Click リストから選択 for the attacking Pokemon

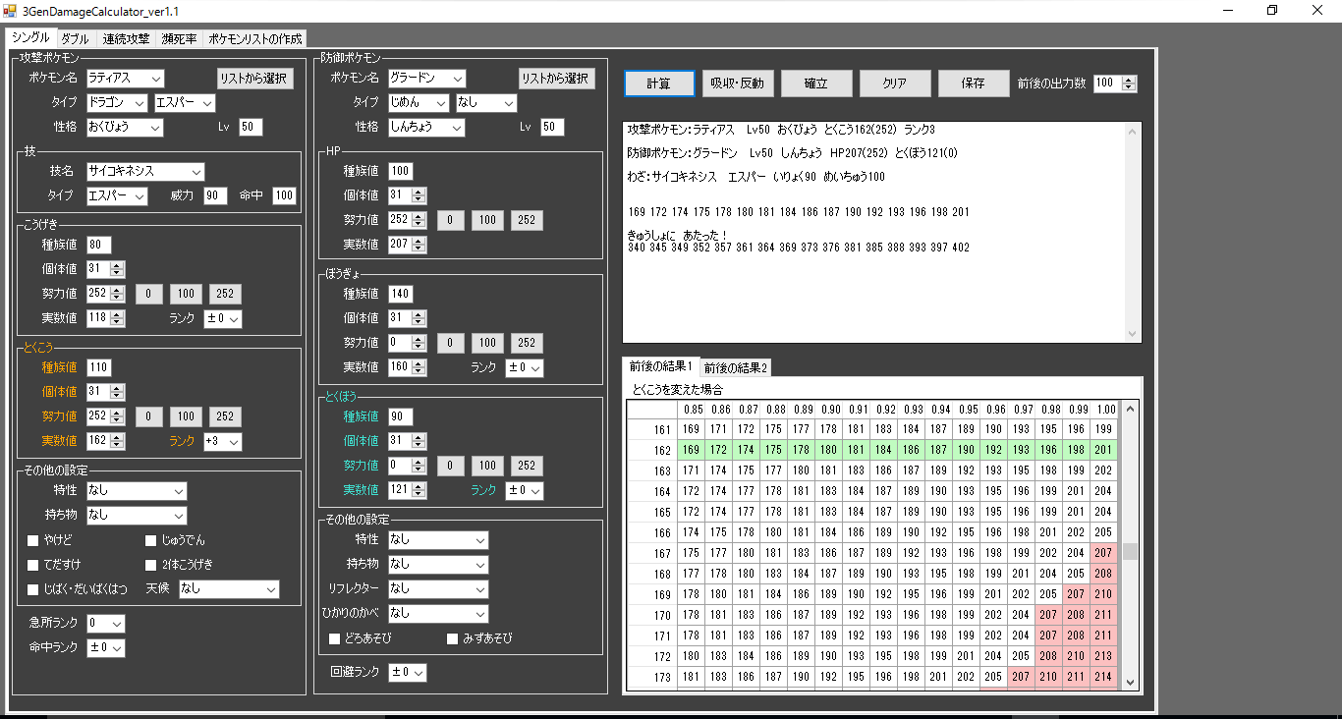point(253,78)
